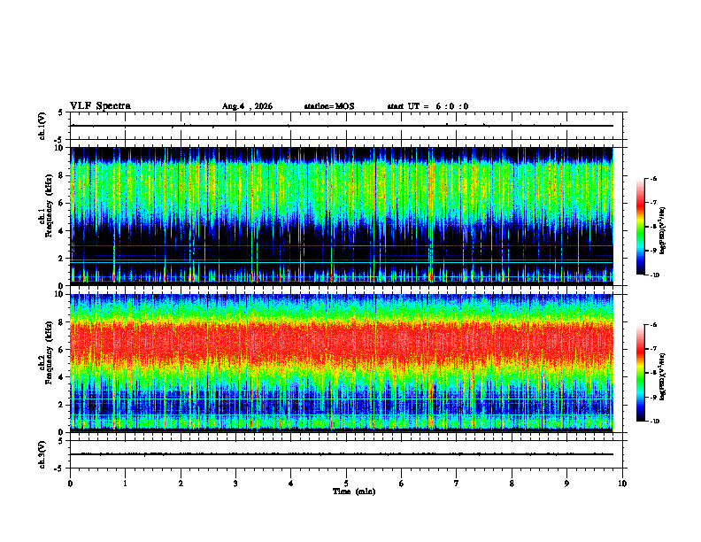Viewport: 701px width, 542px height.
Task: Click the ch.2 Frequency (kHz) axis label
Action: pos(47,363)
